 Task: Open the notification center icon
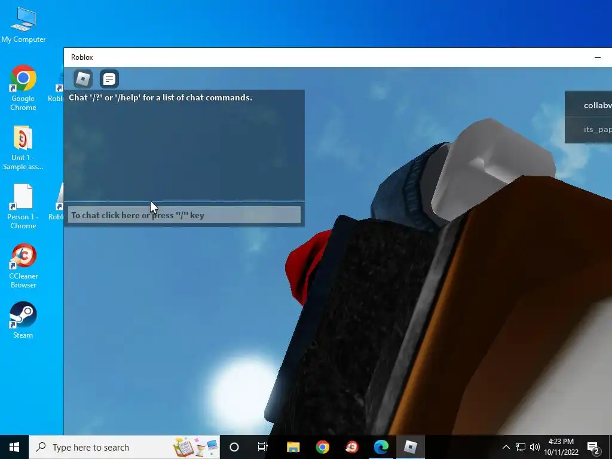pos(593,447)
